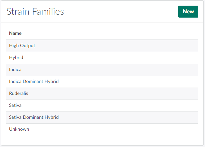Click the Strain Families heading

(x=35, y=12)
